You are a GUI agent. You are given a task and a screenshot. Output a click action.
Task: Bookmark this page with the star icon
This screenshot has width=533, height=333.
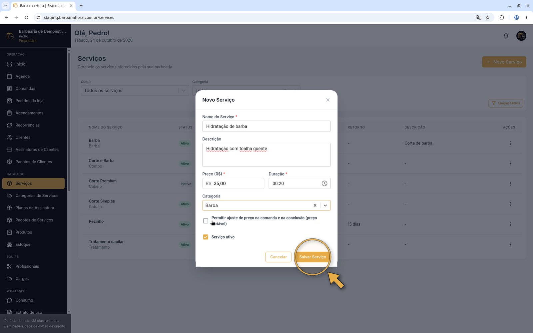488,18
